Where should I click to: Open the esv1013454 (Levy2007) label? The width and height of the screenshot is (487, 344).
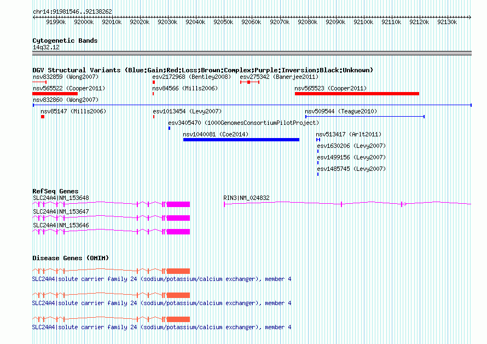pos(187,111)
